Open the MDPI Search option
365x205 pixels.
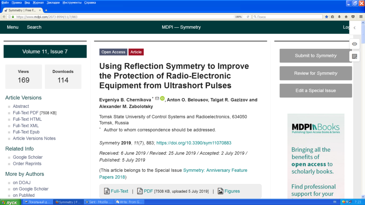(34, 27)
